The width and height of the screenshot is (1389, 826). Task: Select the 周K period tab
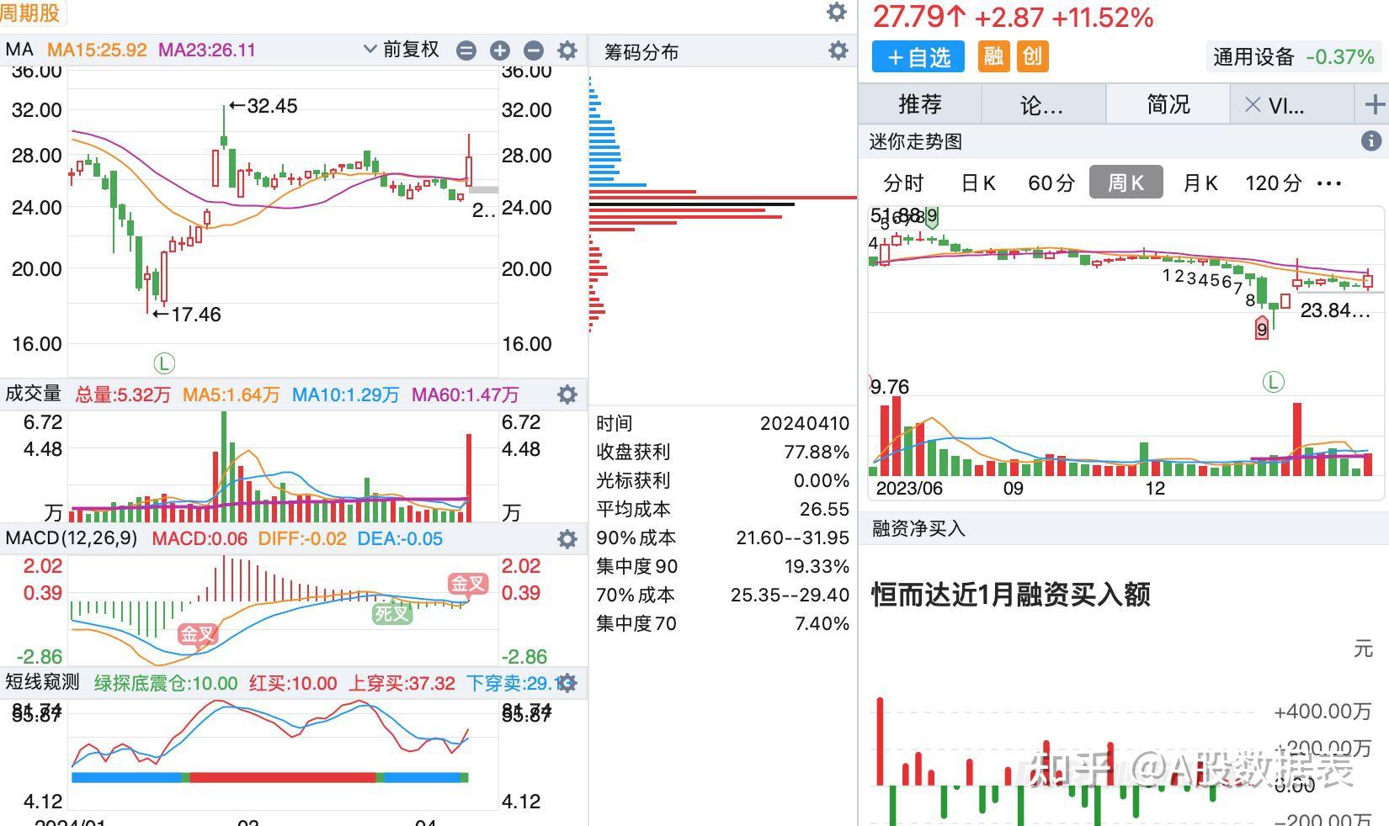pos(1126,183)
